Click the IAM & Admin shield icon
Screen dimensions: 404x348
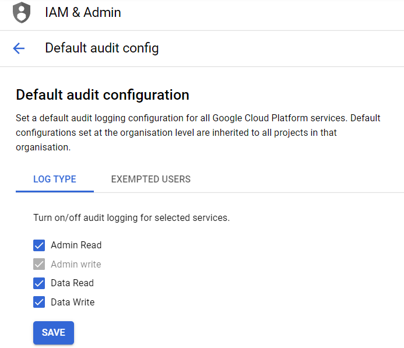(22, 13)
